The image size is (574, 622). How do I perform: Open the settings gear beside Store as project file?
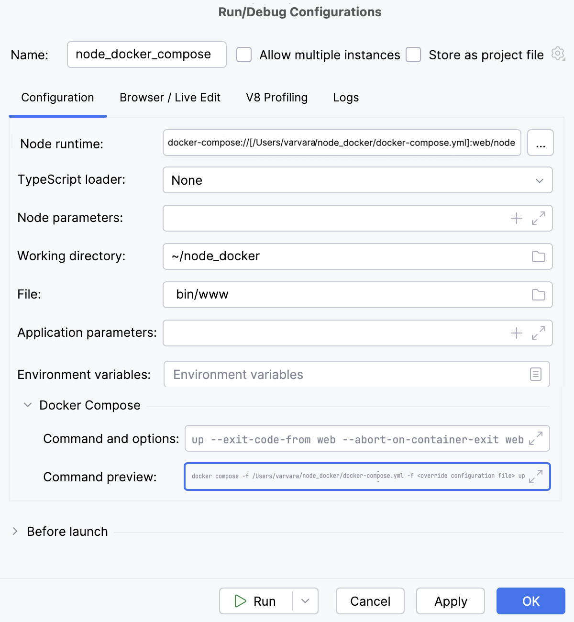557,54
